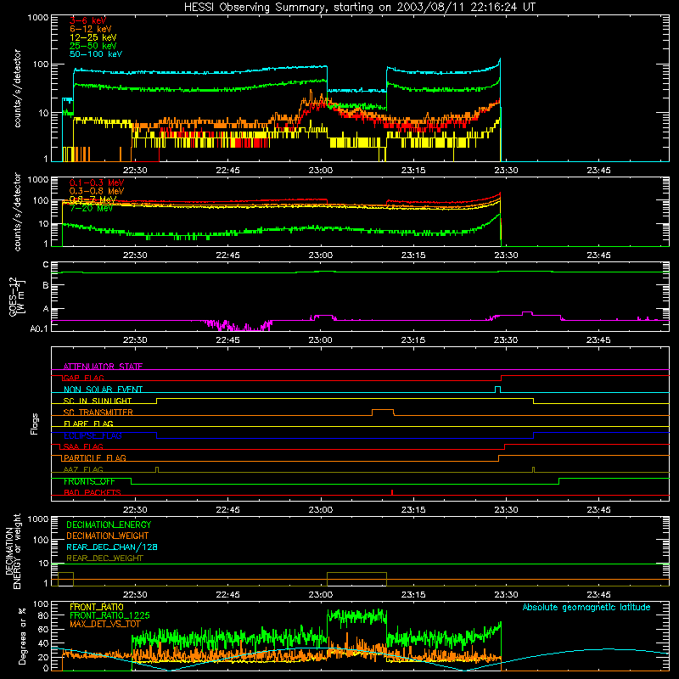679x679 pixels.
Task: Click the PARTICLE_FLAG label
Action: [95, 457]
